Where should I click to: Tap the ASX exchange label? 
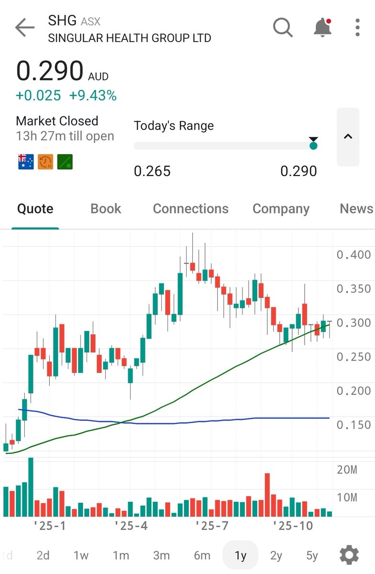pos(90,22)
